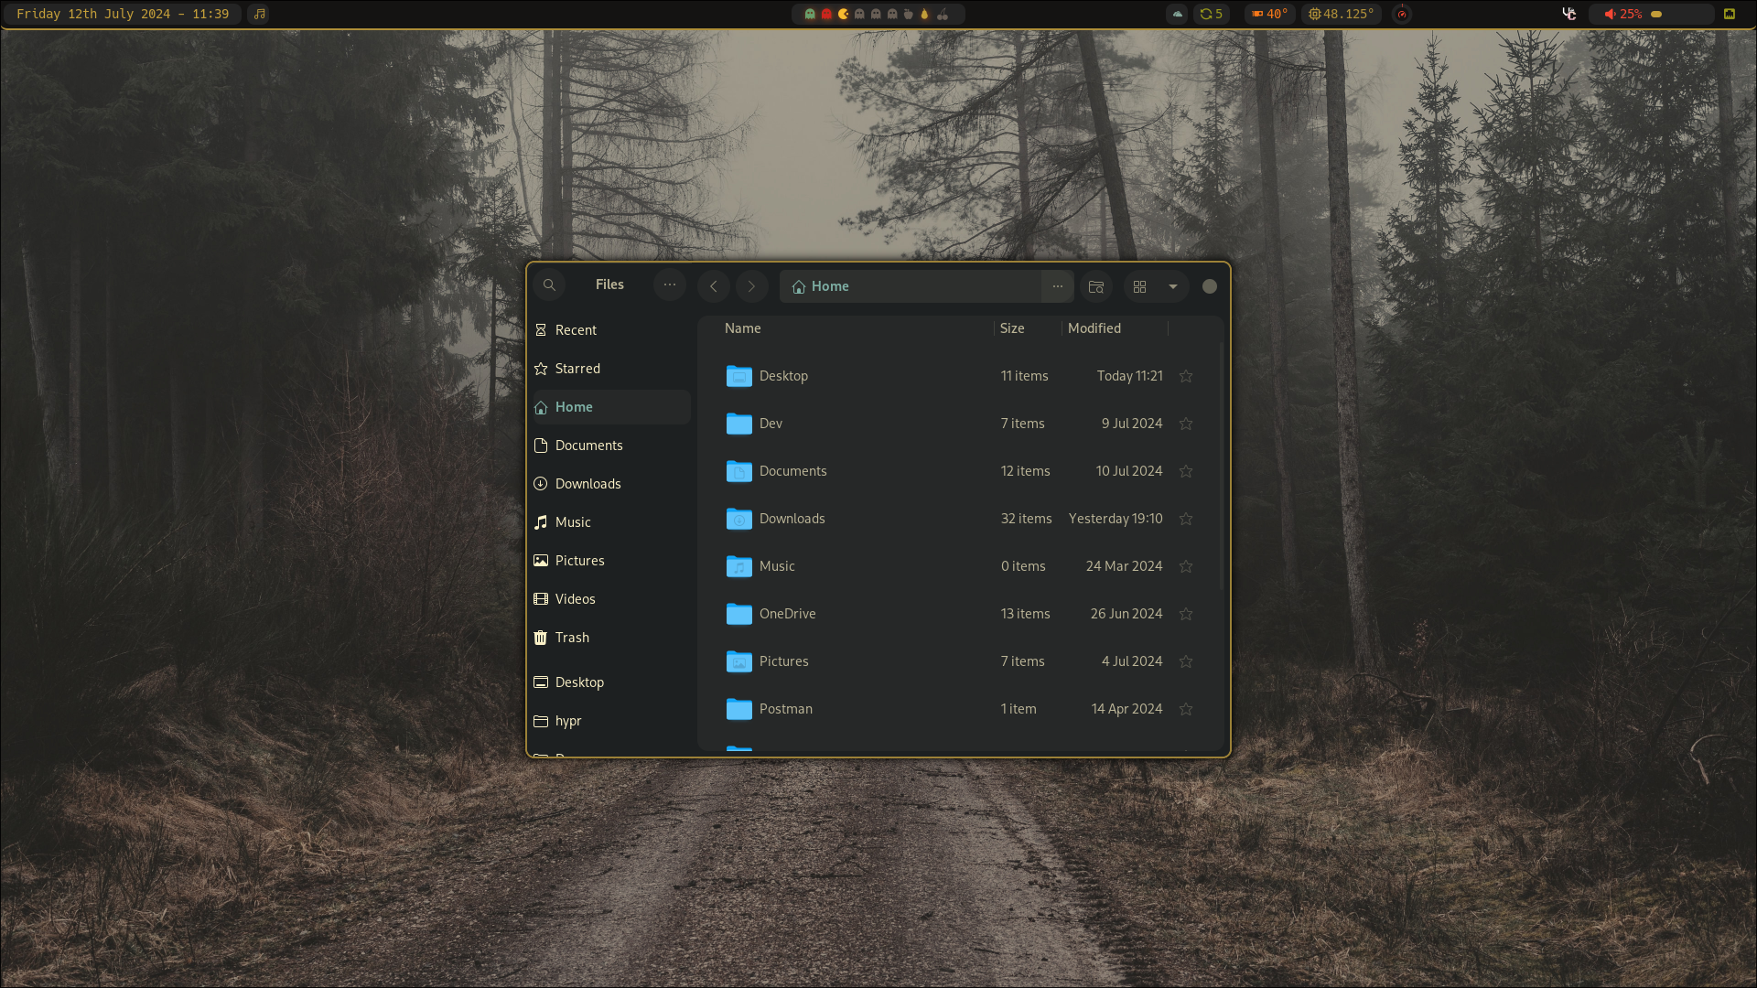Open Desktop bookmark in the sidebar
Viewport: 1757px width, 988px height.
[x=610, y=682]
